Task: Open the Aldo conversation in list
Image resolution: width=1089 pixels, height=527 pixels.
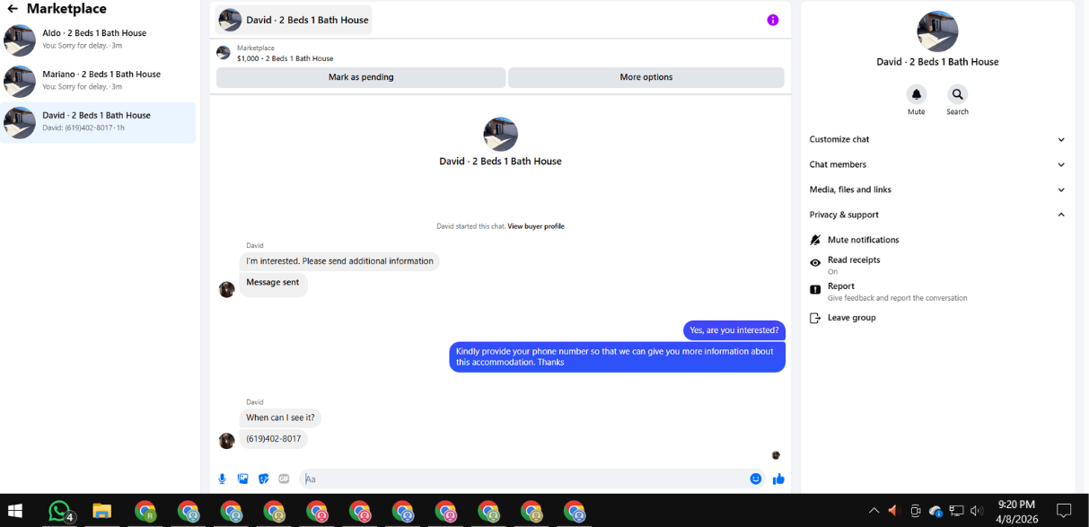Action: [98, 40]
